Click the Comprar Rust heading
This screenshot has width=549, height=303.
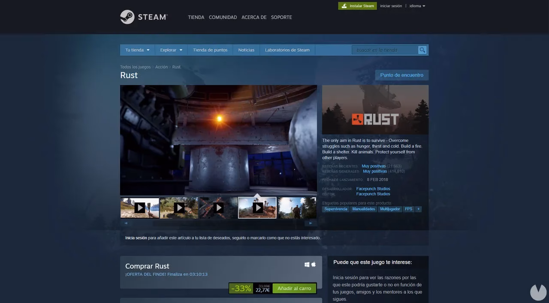[x=147, y=266]
